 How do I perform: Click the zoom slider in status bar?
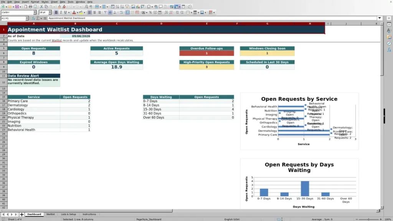click(x=369, y=219)
